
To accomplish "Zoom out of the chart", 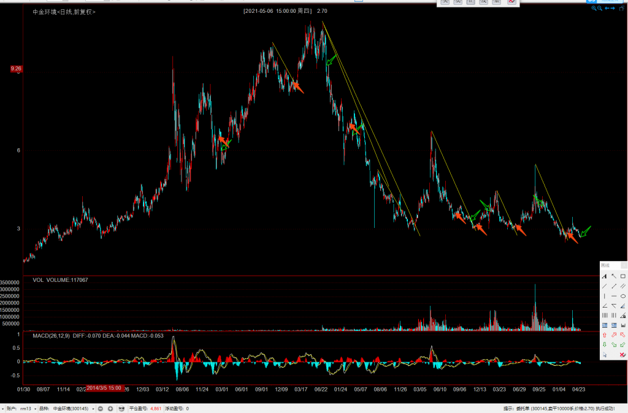I will (600, 9).
